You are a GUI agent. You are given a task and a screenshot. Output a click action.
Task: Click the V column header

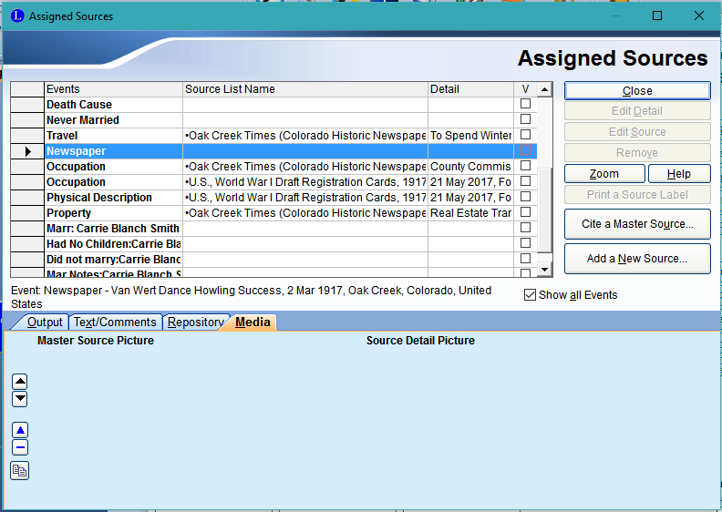525,89
